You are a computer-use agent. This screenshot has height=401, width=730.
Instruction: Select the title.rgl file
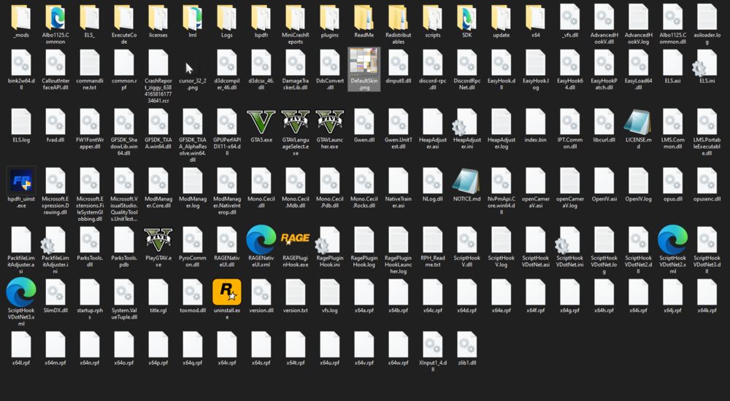pyautogui.click(x=158, y=292)
